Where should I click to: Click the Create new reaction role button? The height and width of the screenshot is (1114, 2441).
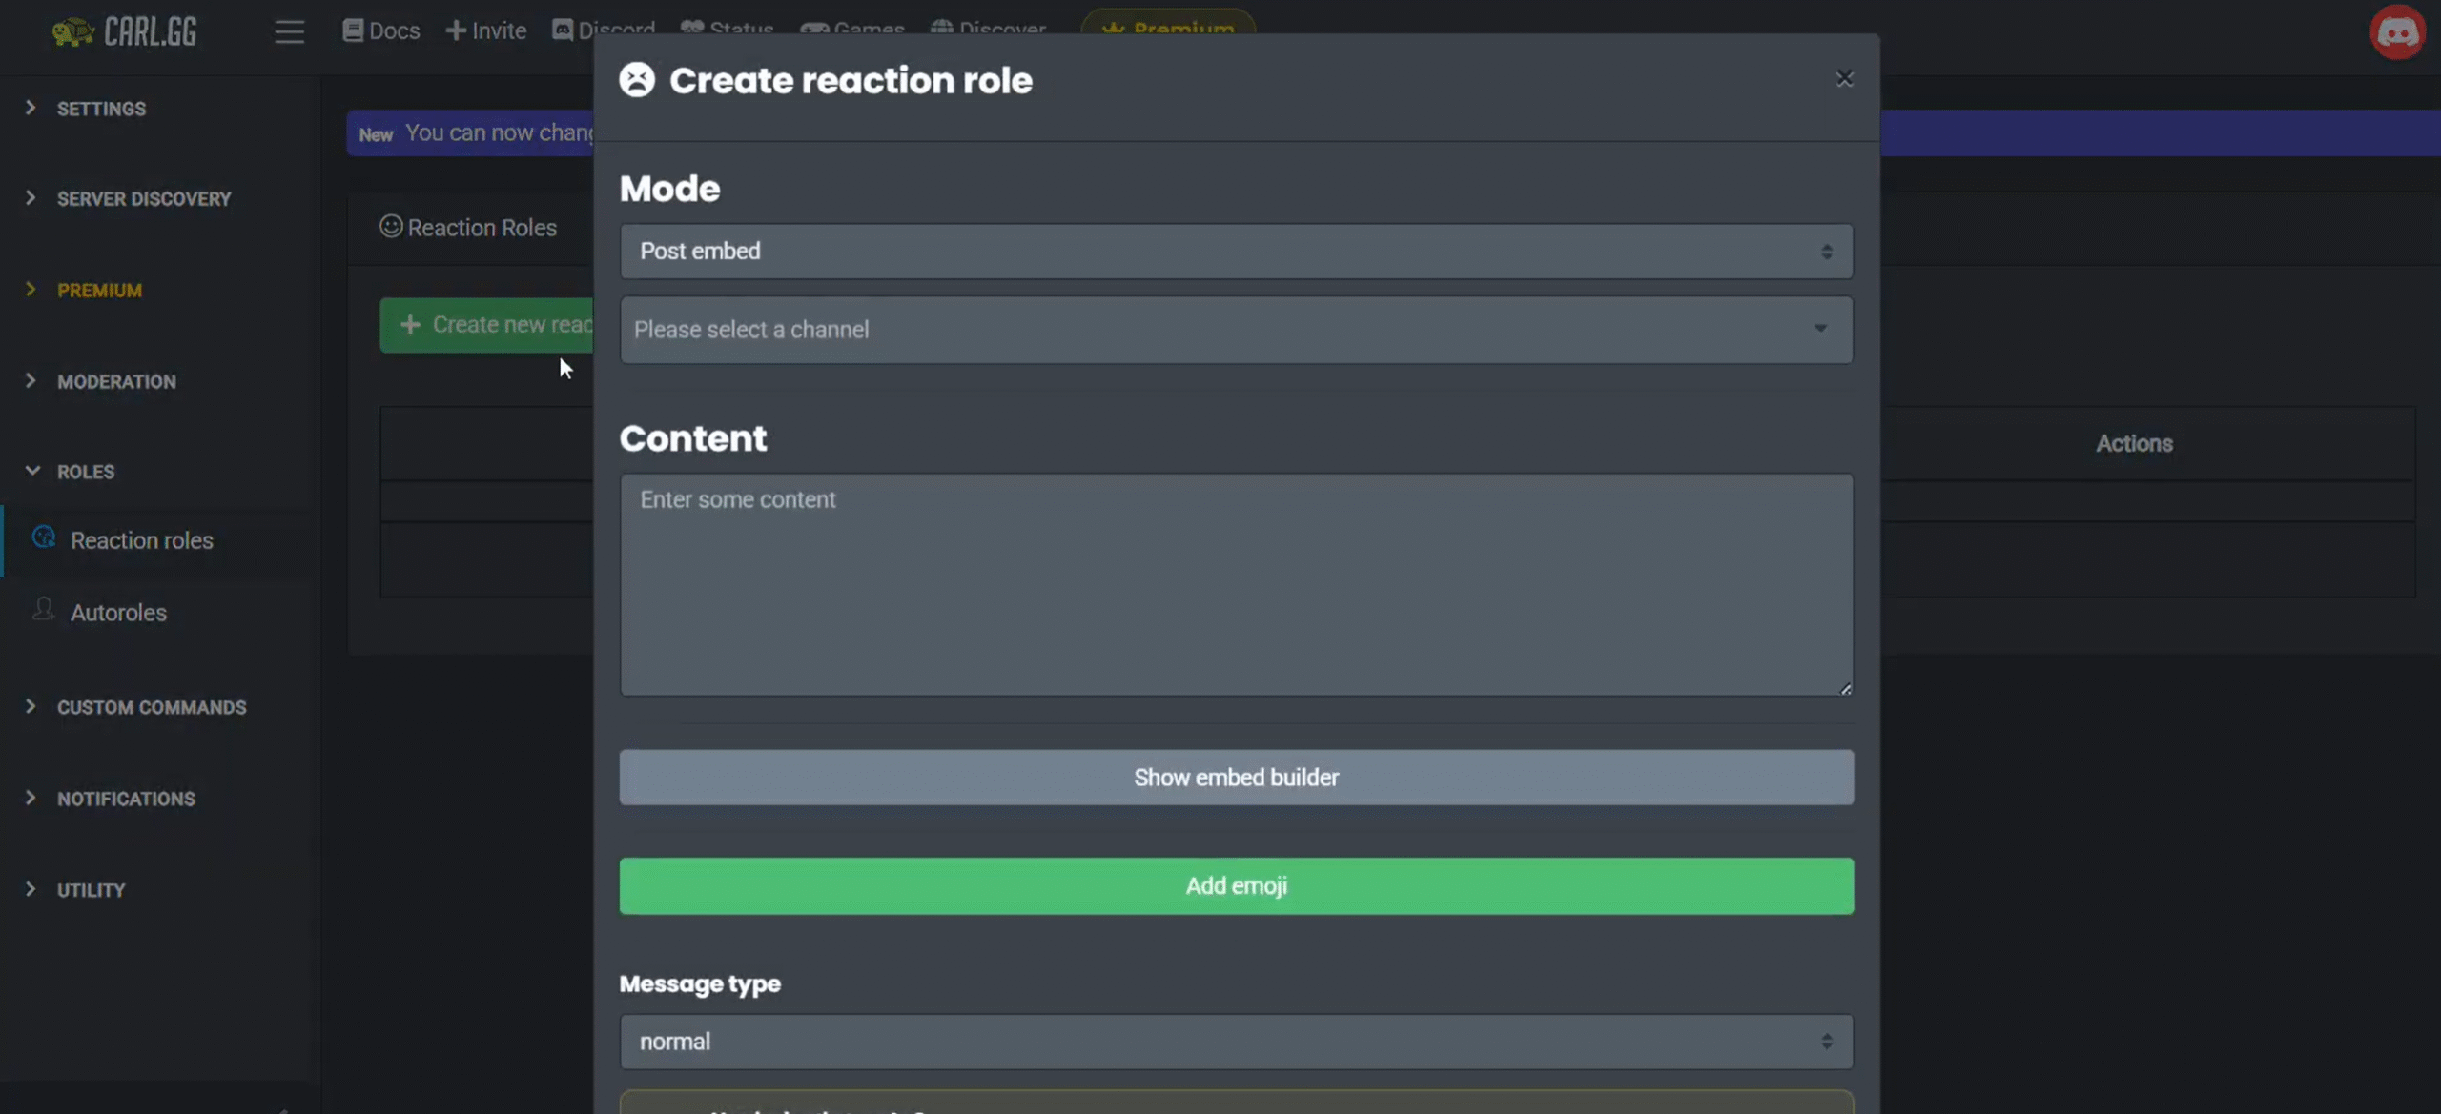[486, 325]
